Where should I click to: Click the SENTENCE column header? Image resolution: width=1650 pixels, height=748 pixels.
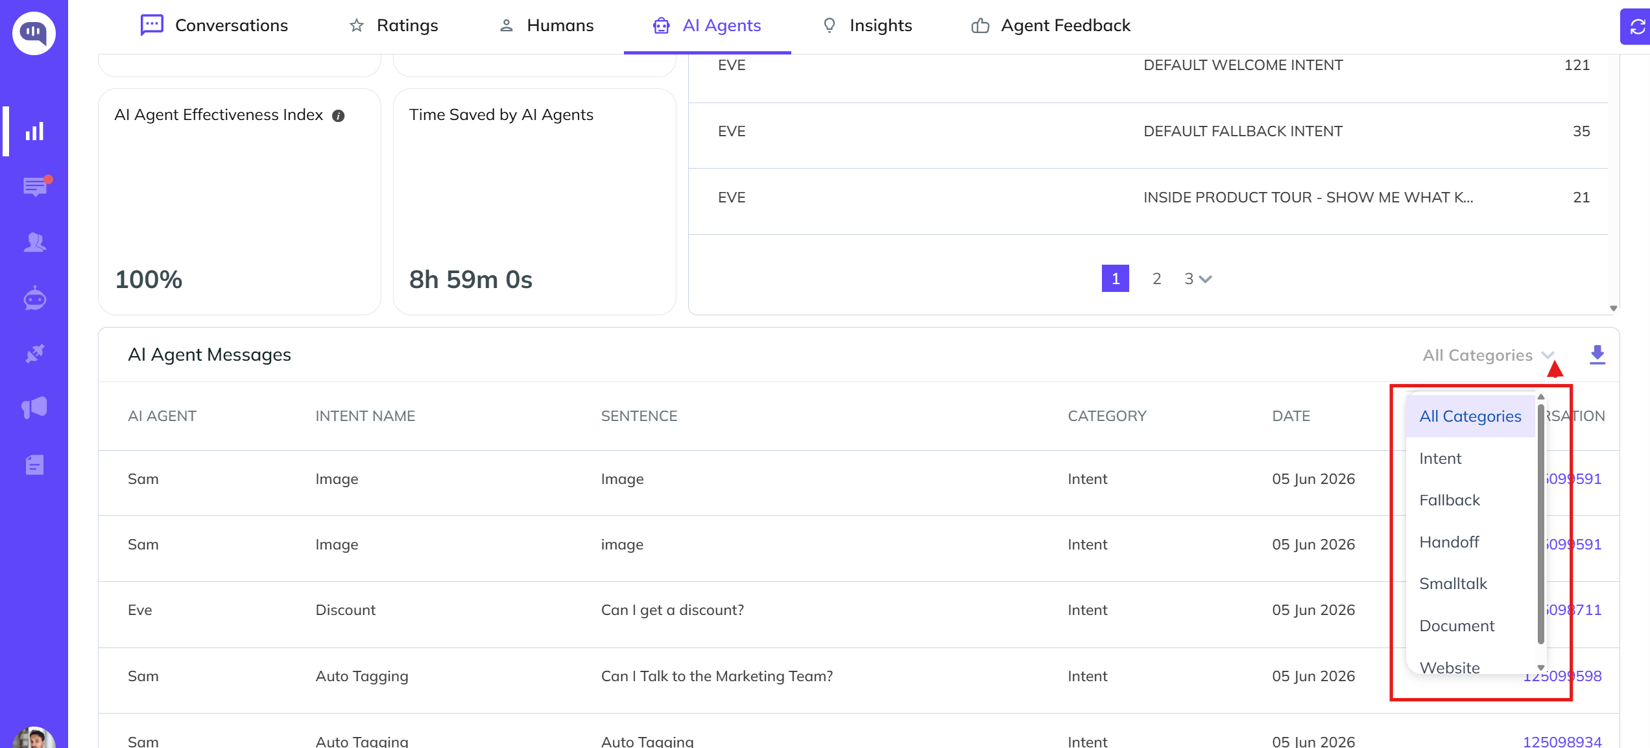(x=639, y=416)
